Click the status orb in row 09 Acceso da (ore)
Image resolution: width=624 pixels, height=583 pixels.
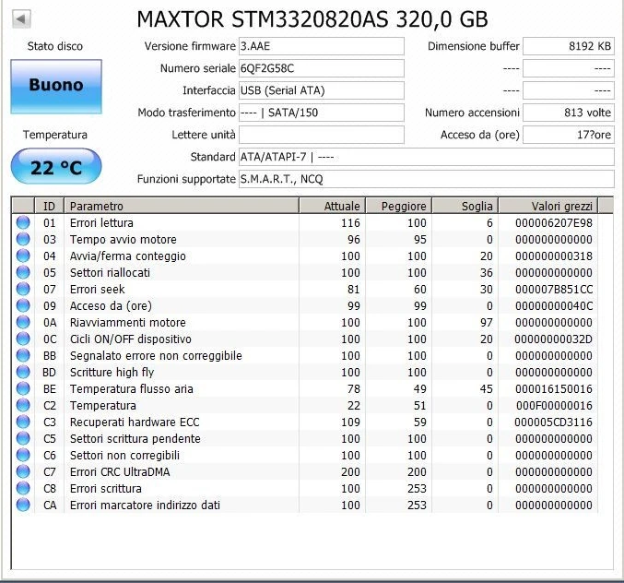coord(23,305)
